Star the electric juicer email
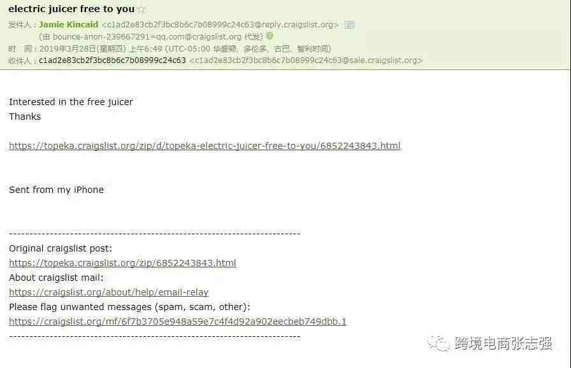Screen dimensions: 571x368 point(141,10)
